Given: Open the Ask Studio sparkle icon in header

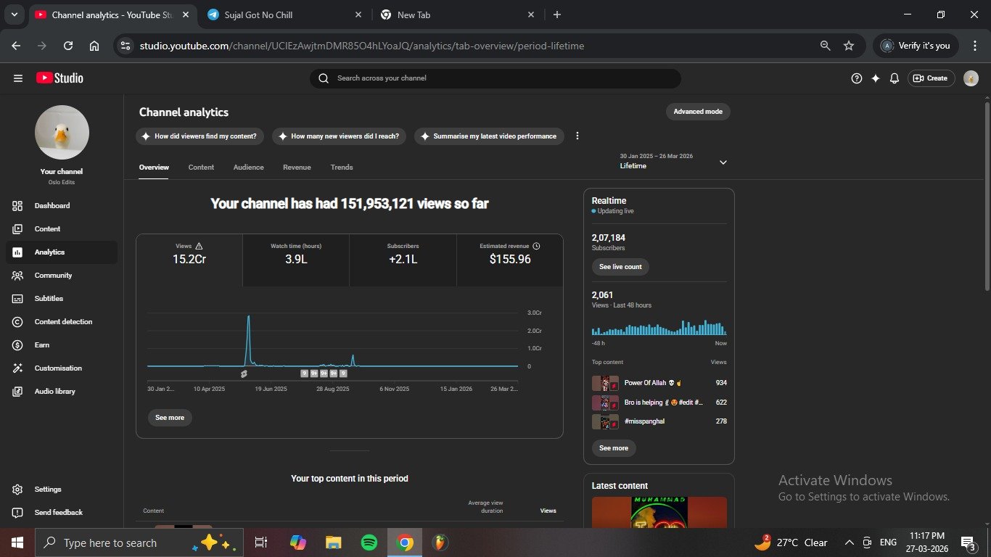Looking at the screenshot, I should pyautogui.click(x=876, y=78).
